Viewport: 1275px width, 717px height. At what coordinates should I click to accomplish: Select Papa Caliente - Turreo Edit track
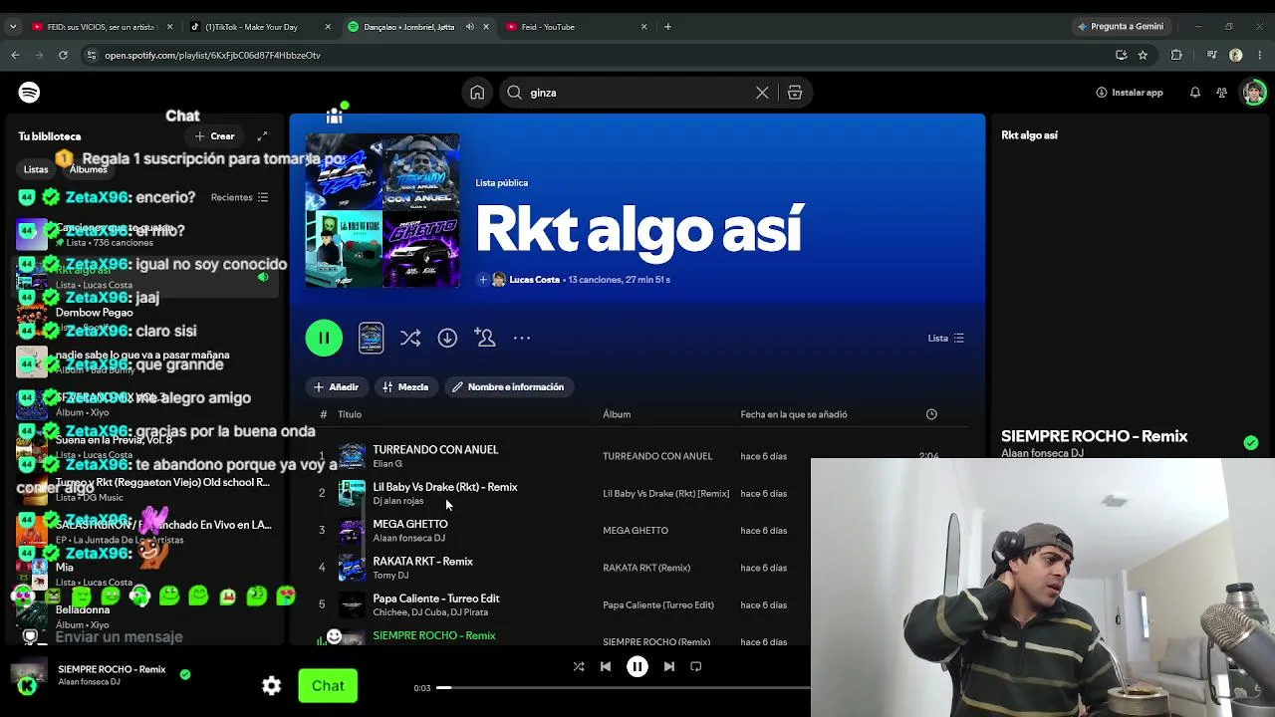pos(436,598)
